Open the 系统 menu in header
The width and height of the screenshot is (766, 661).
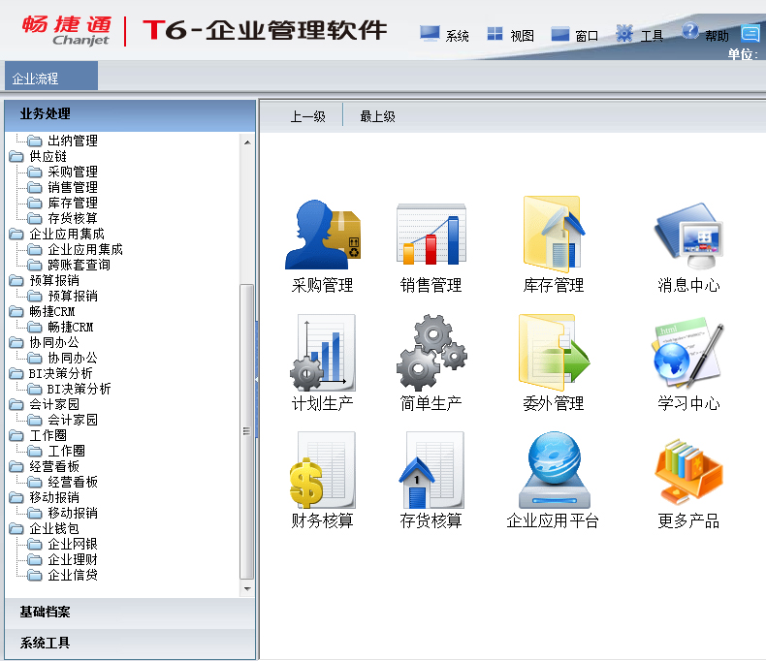(445, 35)
